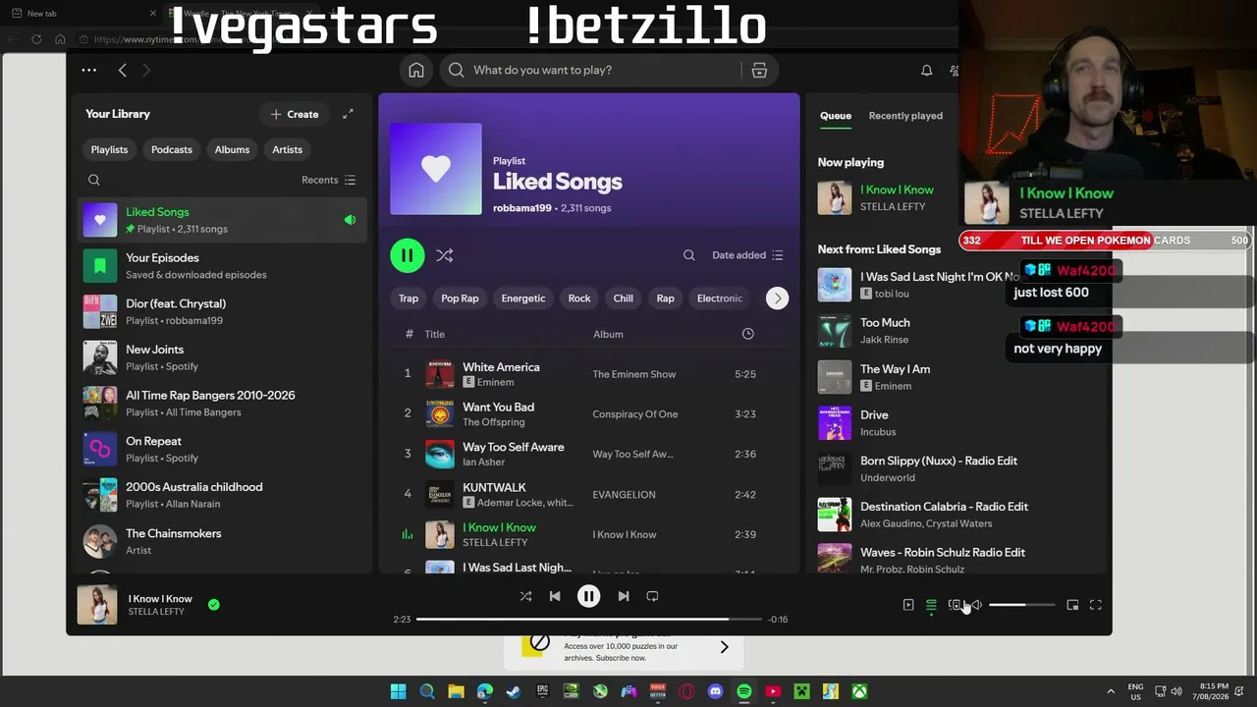This screenshot has width=1257, height=707.
Task: Navigate back in Spotify
Action: click(x=122, y=70)
